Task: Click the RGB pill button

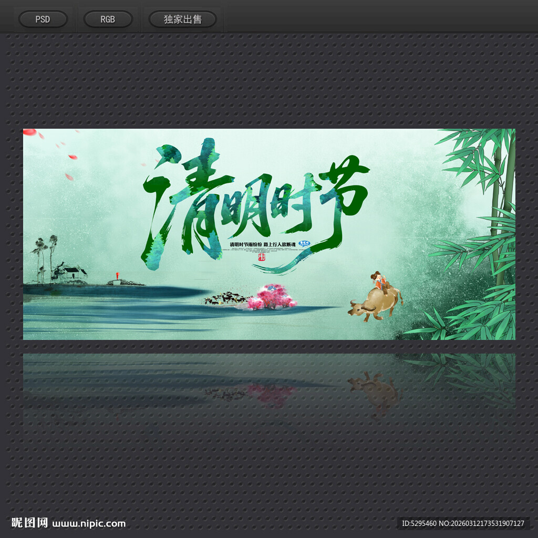Action: pos(108,19)
